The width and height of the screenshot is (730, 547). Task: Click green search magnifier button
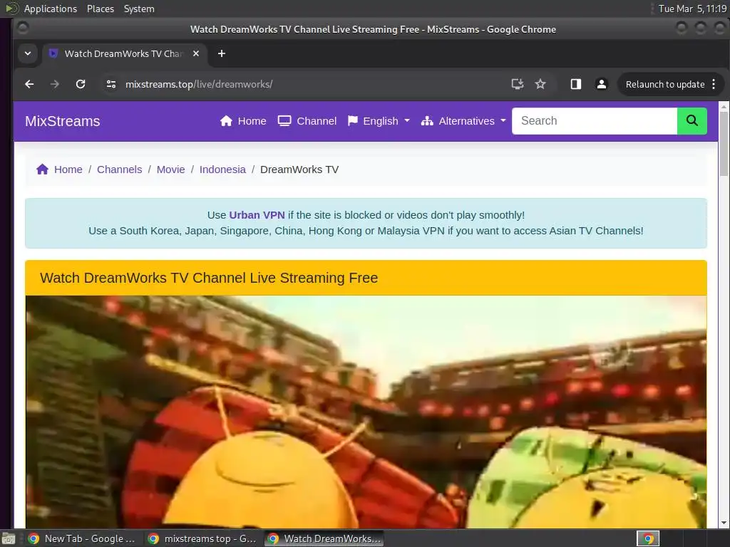coord(692,121)
